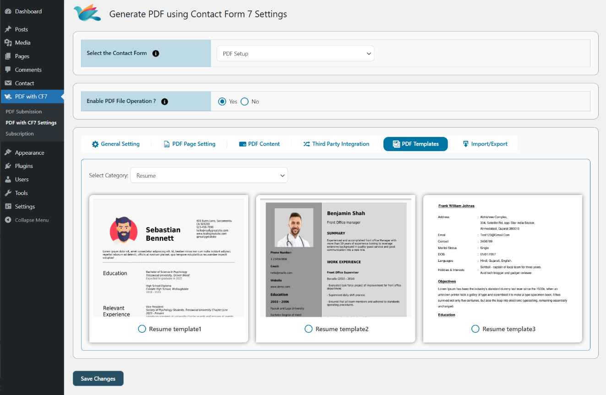The image size is (606, 395).
Task: Select No for PDF File Operation
Action: pos(245,101)
